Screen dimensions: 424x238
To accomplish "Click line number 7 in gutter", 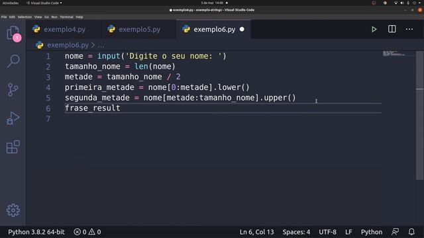I will point(48,119).
